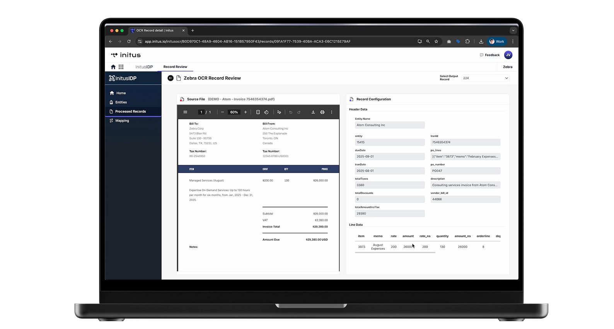614x329 pixels.
Task: Switch to the Record Review tab
Action: tap(175, 67)
